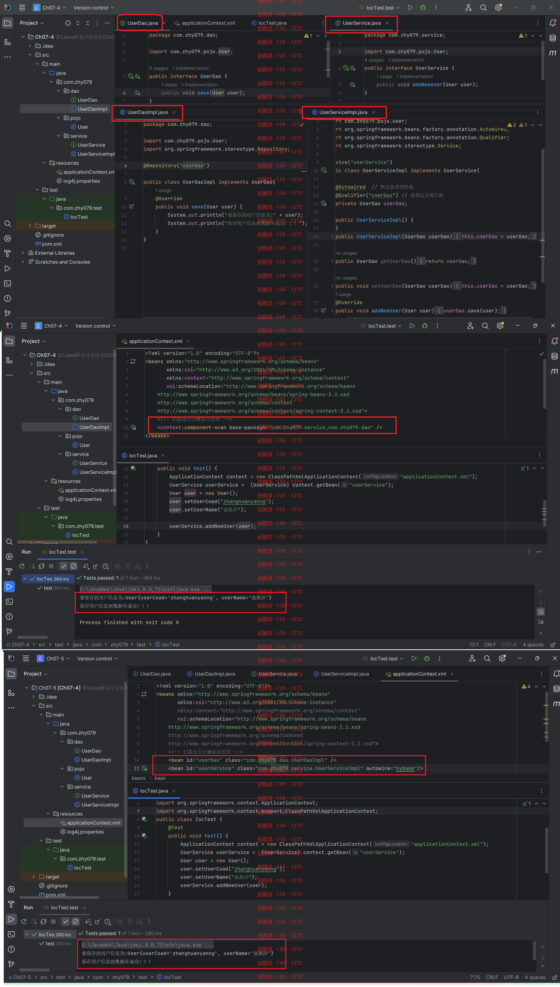Image resolution: width=560 pixels, height=987 pixels.
Task: Toggle auto-test in the 364 ms Run panel
Action: click(x=41, y=566)
